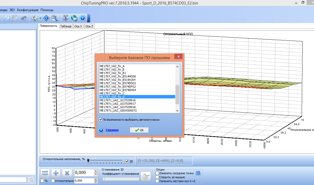Close the base firmware selection dialog
This screenshot has width=314, height=185.
(178, 56)
